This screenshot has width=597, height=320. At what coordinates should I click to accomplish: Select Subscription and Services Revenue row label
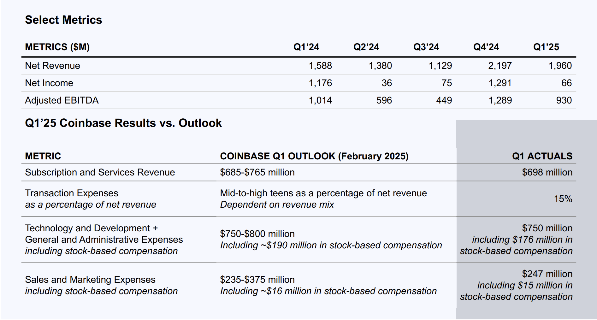click(x=100, y=172)
